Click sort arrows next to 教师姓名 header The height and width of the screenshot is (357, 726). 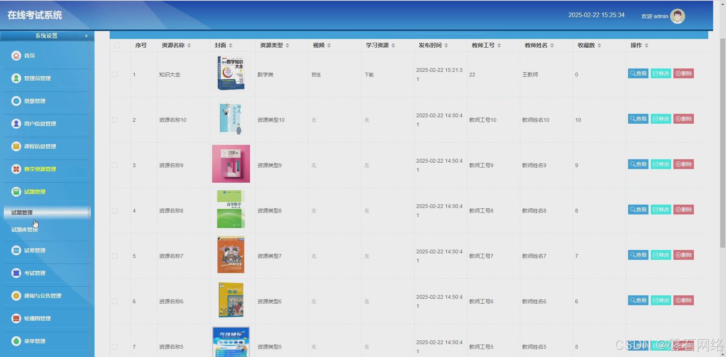[x=552, y=45]
